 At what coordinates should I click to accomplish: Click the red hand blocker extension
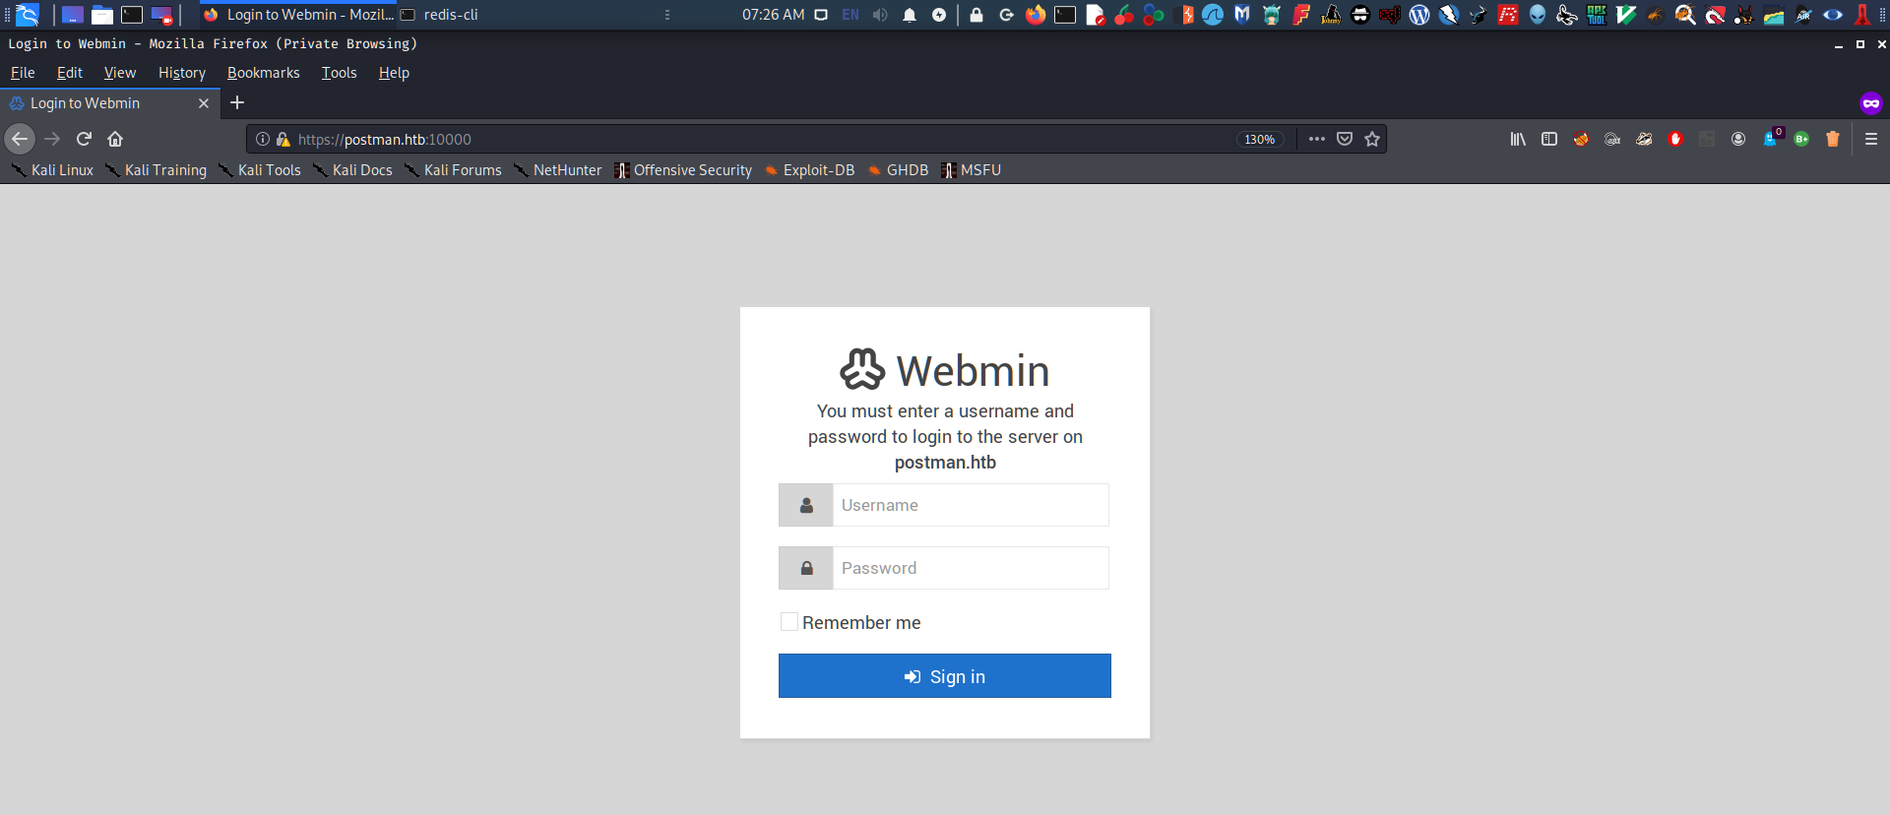[x=1675, y=139]
